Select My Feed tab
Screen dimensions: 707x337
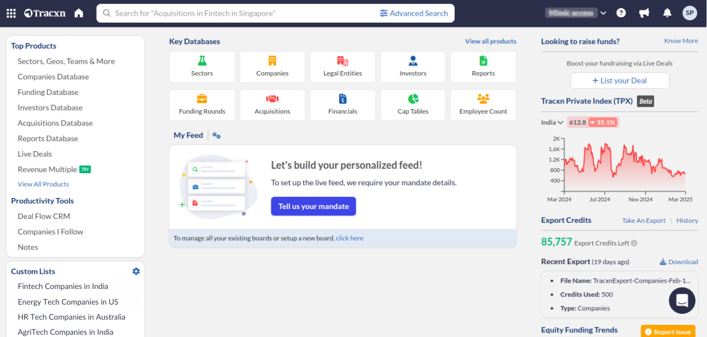[188, 135]
